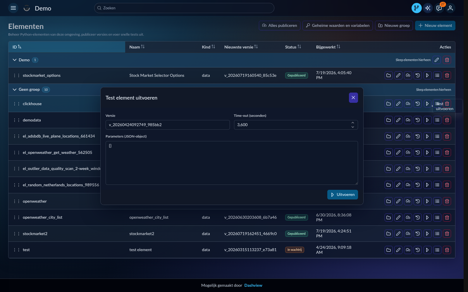Delete stockmarket_options element
The image size is (468, 292).
447,75
